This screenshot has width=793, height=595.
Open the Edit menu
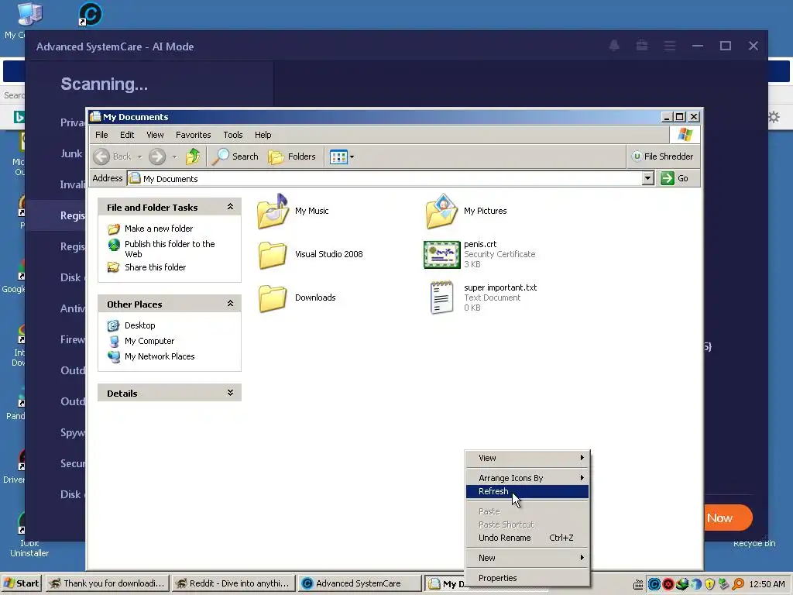[x=127, y=135]
